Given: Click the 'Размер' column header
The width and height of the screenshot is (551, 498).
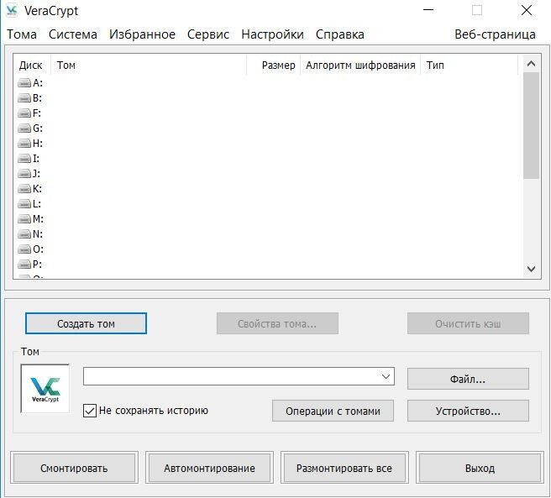Looking at the screenshot, I should (273, 65).
